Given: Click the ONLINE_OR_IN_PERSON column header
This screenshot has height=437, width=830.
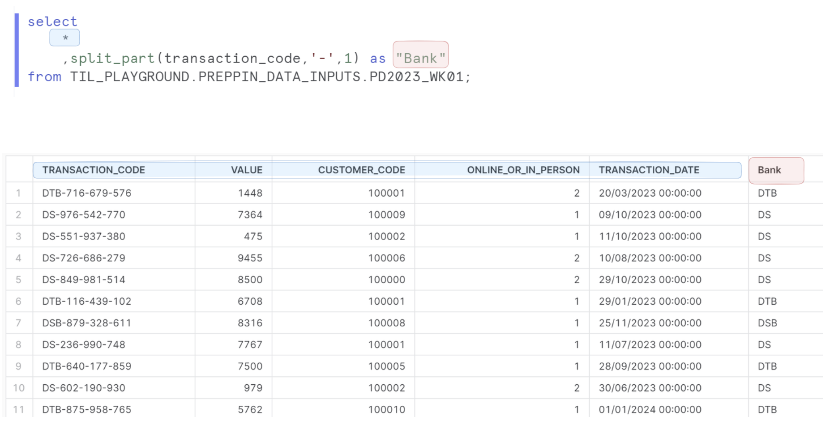Looking at the screenshot, I should click(x=523, y=170).
